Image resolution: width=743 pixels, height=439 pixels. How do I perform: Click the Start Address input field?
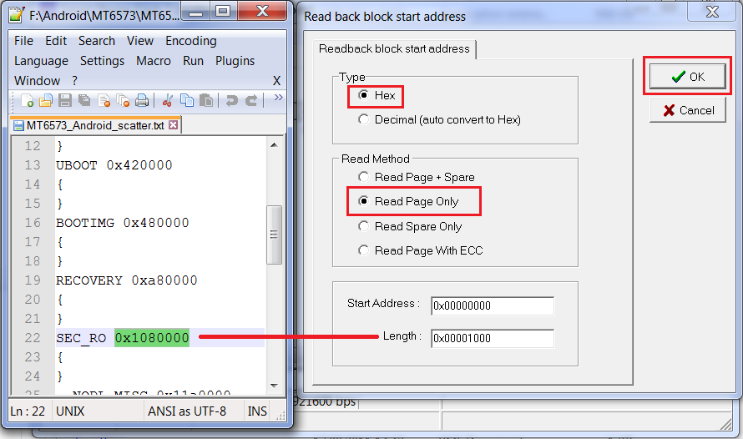coord(493,306)
